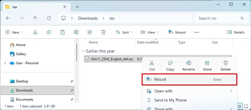The height and width of the screenshot is (110, 251).
Task: Expand the User - Personal OneDrive node
Action: (5, 63)
